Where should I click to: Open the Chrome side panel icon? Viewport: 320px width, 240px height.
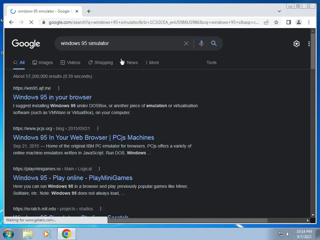[x=288, y=22]
